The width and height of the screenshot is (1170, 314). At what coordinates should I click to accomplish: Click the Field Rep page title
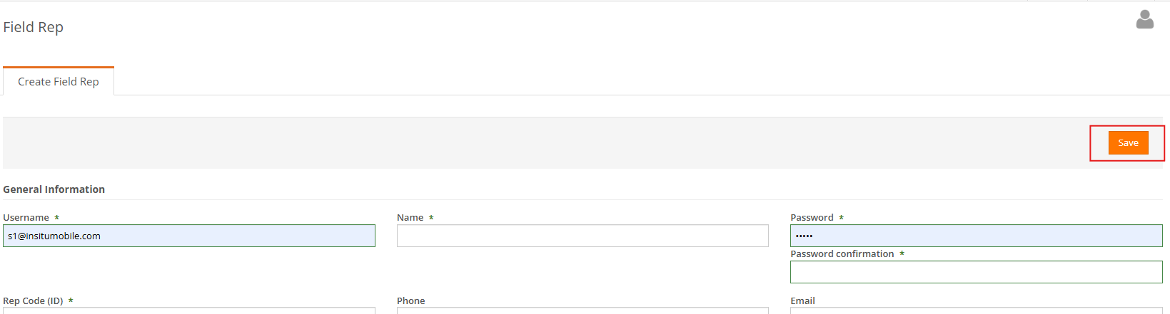[x=33, y=27]
